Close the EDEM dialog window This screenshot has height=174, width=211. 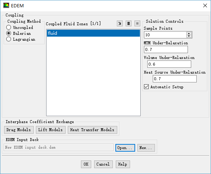(205, 5)
